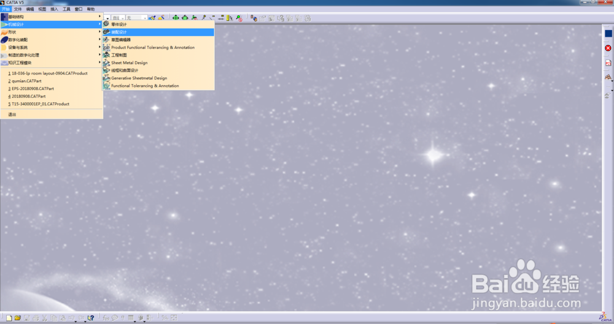
Task: Click the Cut scissors icon
Action: [44, 318]
